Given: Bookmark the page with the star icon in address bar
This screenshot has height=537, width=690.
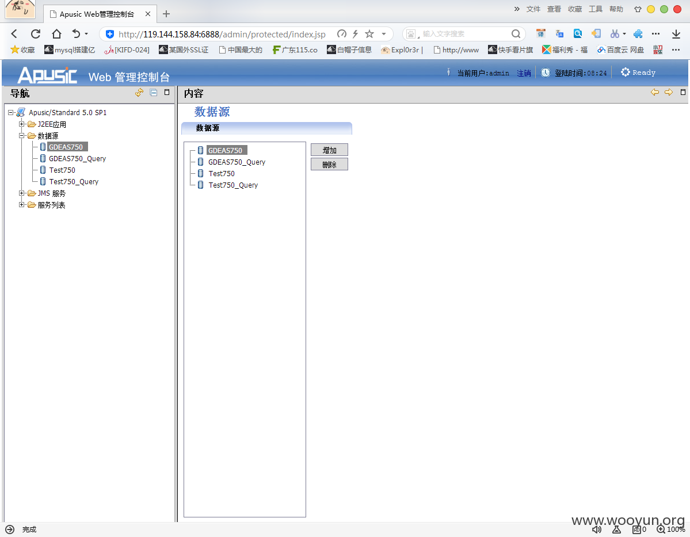Looking at the screenshot, I should point(369,34).
